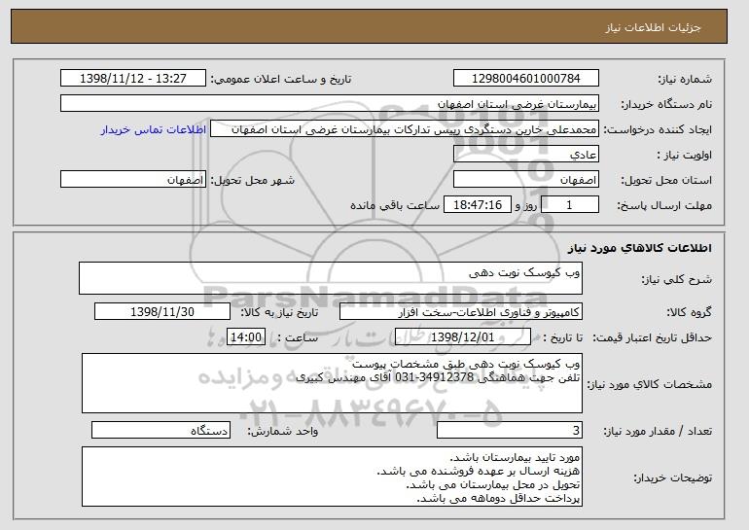This screenshot has width=749, height=530.
Task: Click the label واحد شمارش
Action: click(283, 431)
